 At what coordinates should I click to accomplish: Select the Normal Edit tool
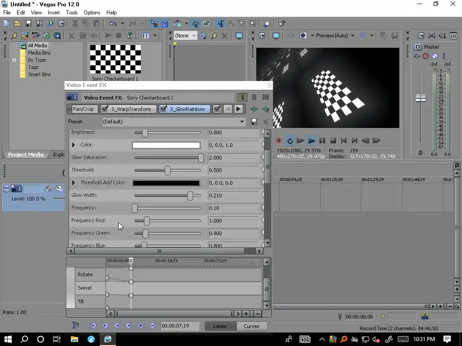tap(220, 23)
